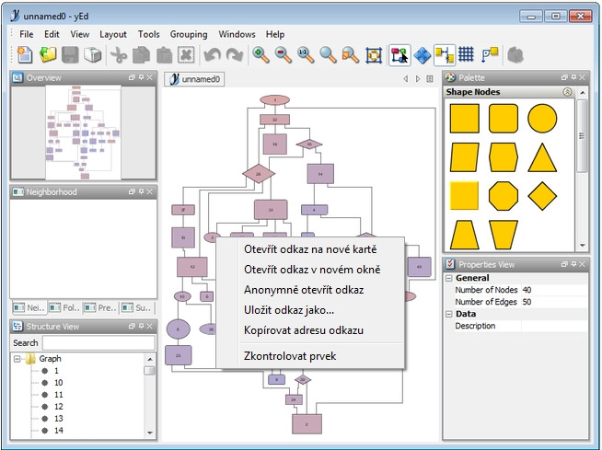Click the Overview graph thumbnail
The image size is (602, 450).
(x=84, y=133)
